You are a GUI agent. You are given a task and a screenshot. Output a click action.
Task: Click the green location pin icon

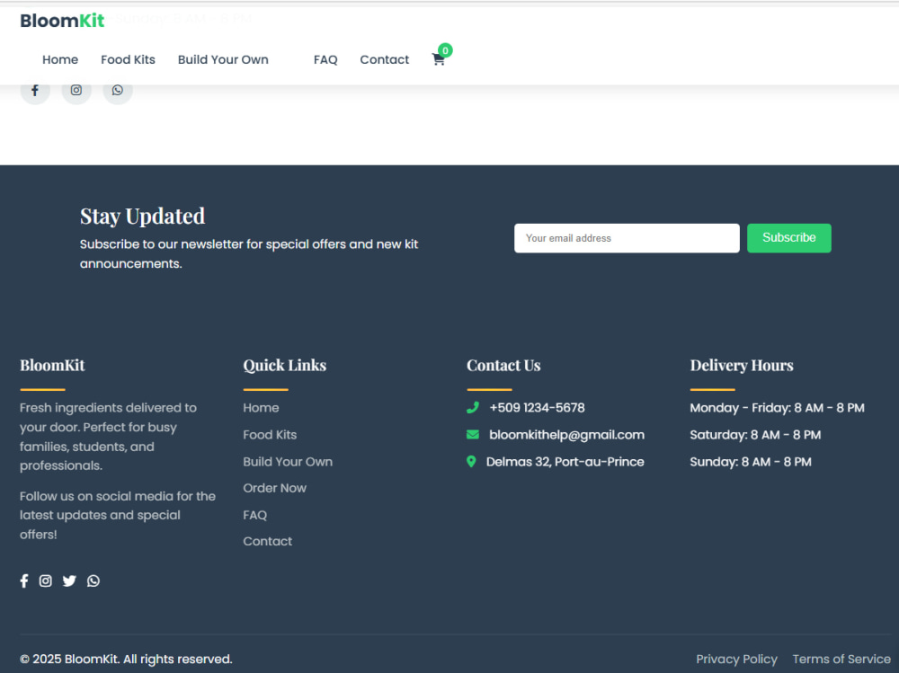click(471, 462)
